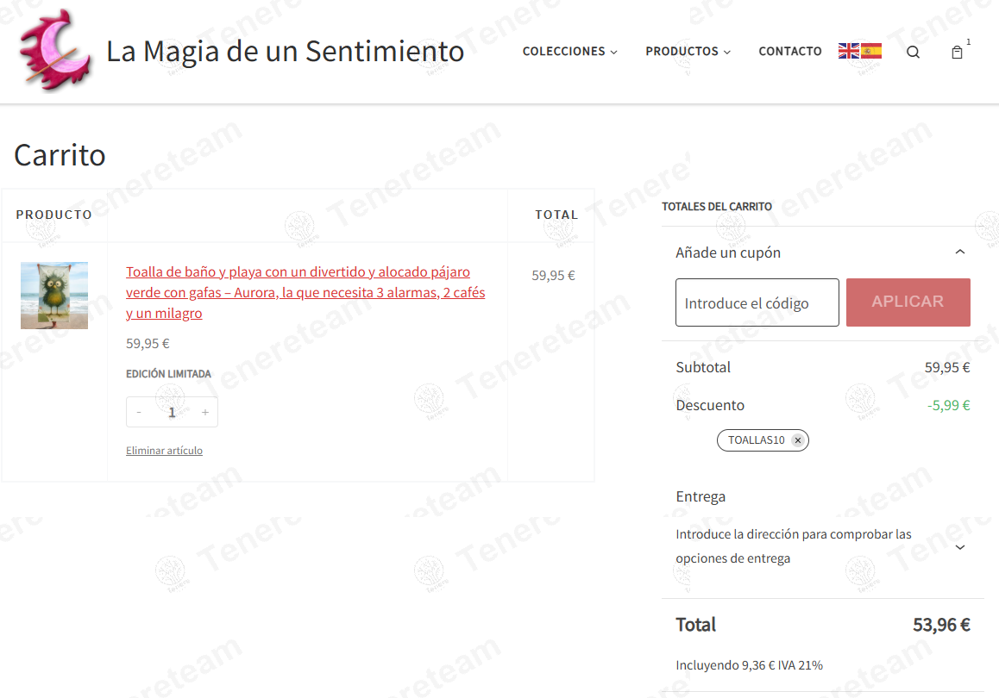This screenshot has width=999, height=698.
Task: Open the shopping bag cart icon
Action: pos(957,53)
